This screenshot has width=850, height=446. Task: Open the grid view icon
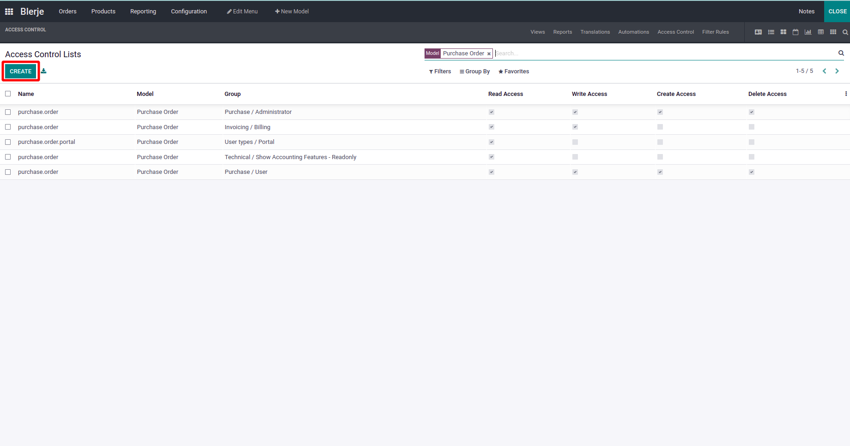click(833, 32)
